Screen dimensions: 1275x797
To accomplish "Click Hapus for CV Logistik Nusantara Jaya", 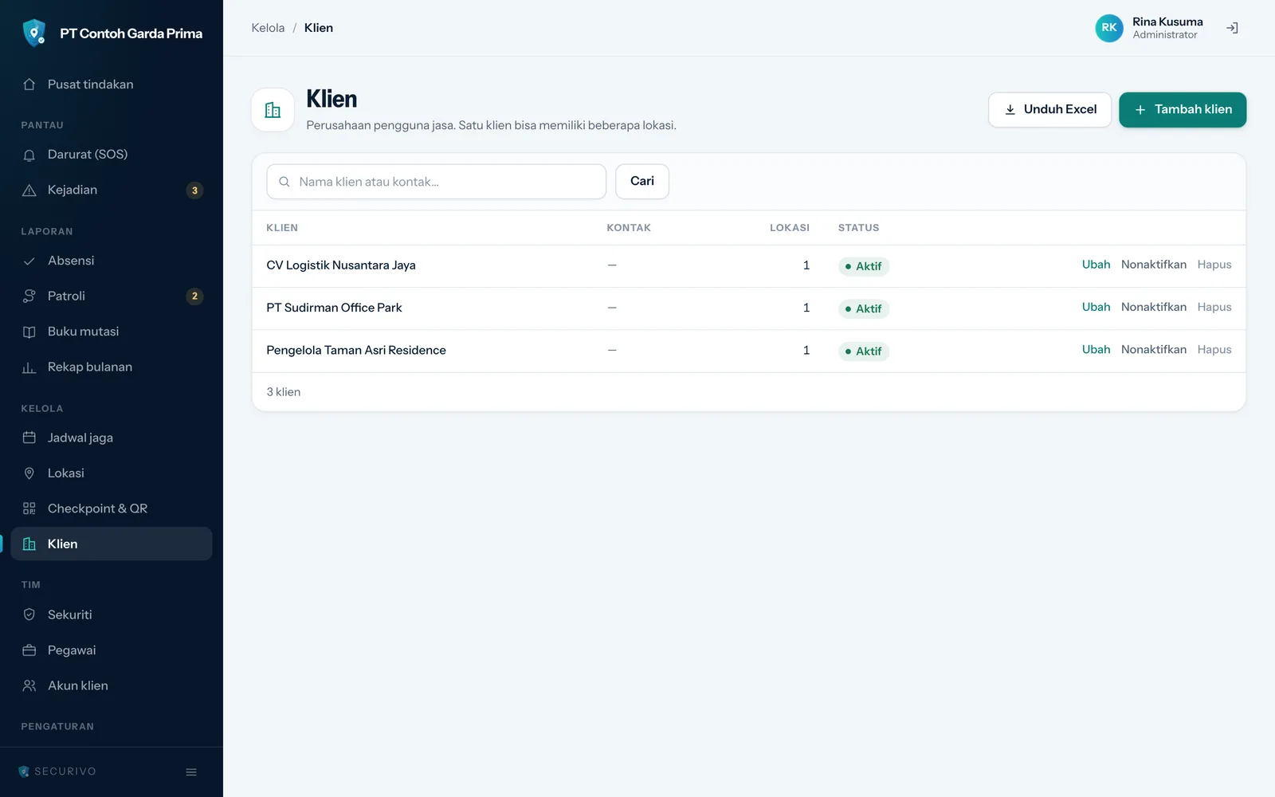I will pyautogui.click(x=1214, y=265).
